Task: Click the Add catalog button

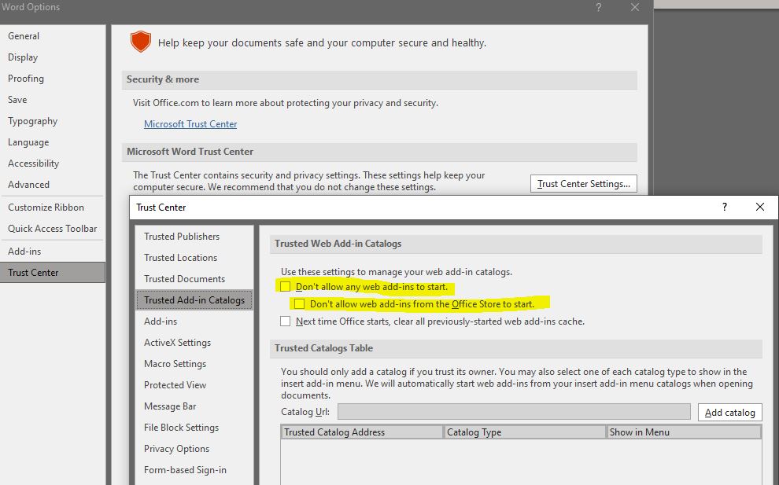Action: pos(729,411)
